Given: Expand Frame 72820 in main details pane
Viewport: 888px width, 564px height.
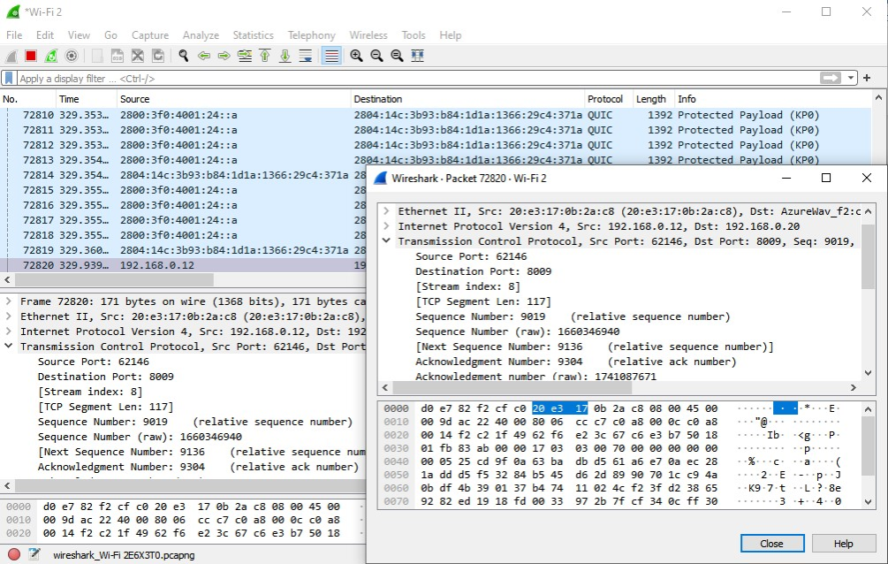Looking at the screenshot, I should coord(9,301).
